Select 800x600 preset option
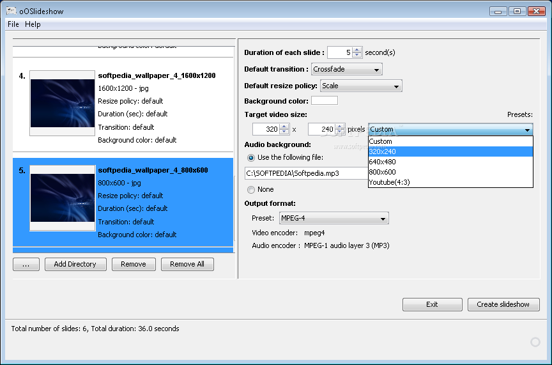The image size is (552, 365). (450, 172)
